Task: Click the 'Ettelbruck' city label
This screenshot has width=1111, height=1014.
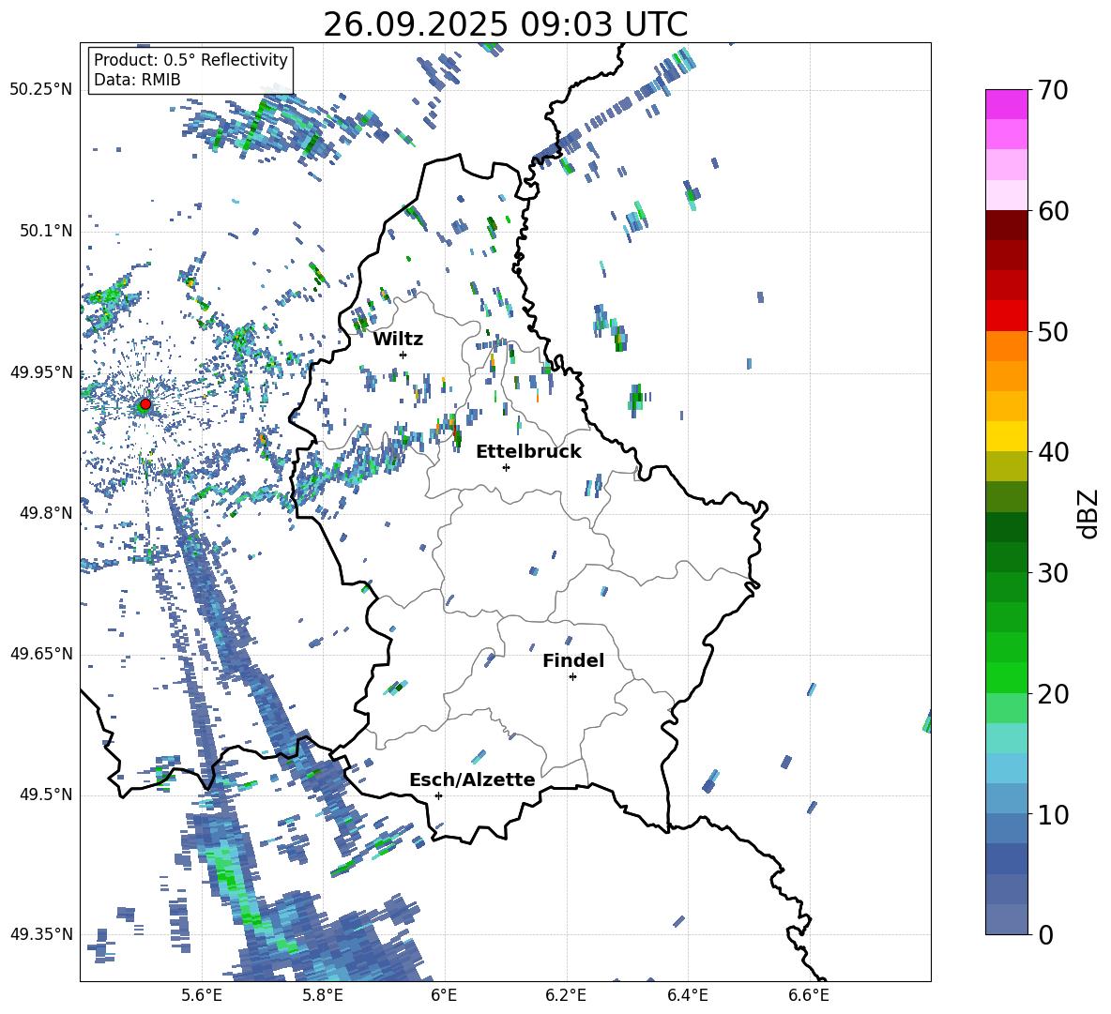Action: pos(528,452)
